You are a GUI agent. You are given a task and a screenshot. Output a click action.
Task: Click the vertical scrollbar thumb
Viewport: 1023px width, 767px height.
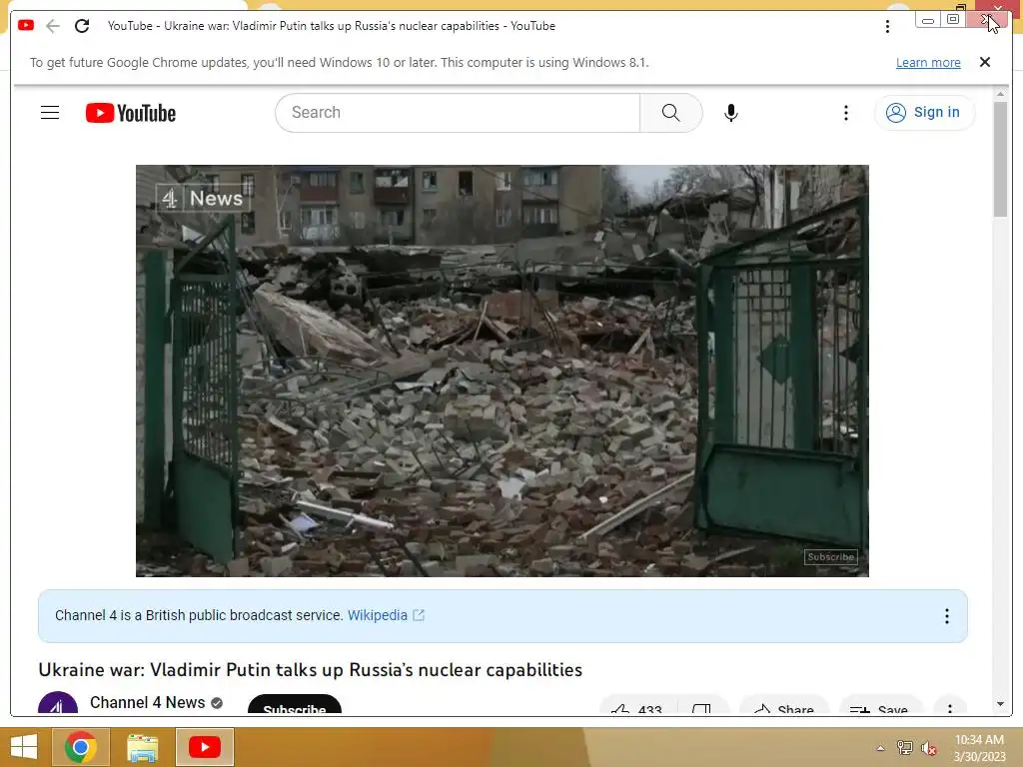1000,159
